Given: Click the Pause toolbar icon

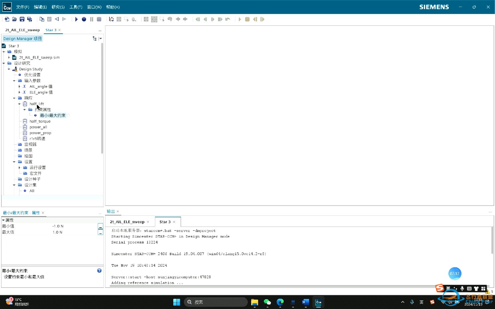Looking at the screenshot, I should point(92,19).
